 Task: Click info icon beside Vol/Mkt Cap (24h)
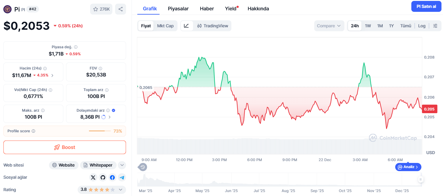point(51,90)
